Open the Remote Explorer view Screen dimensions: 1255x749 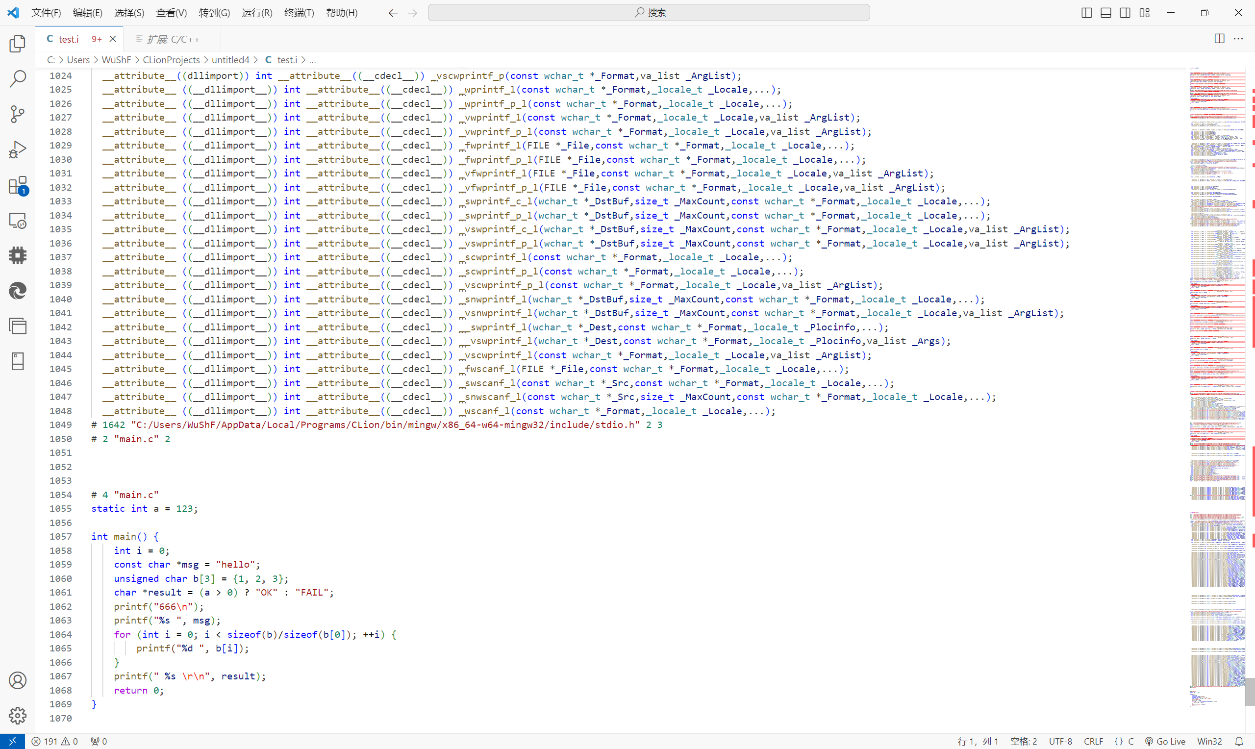click(18, 221)
